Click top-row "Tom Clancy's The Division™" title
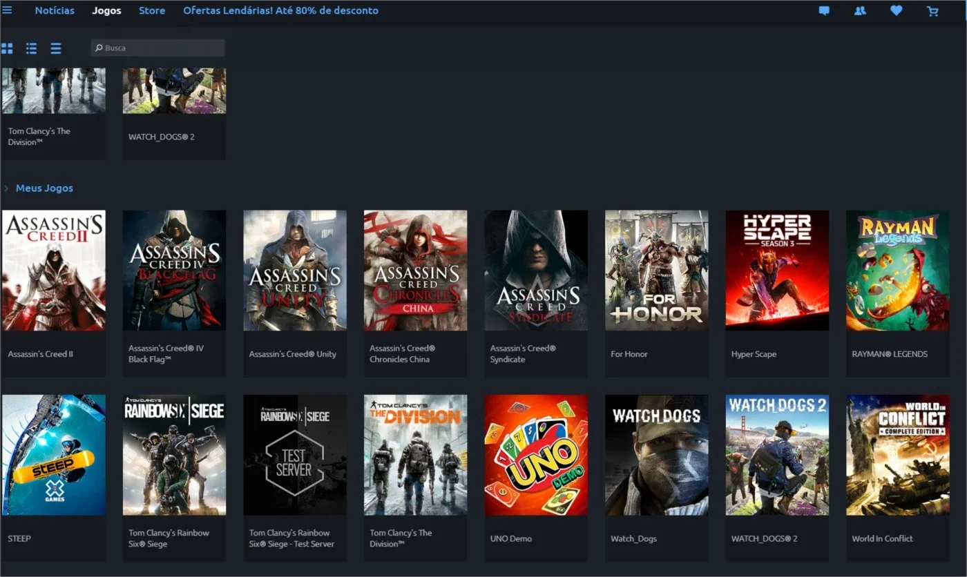The width and height of the screenshot is (967, 577). click(x=39, y=137)
